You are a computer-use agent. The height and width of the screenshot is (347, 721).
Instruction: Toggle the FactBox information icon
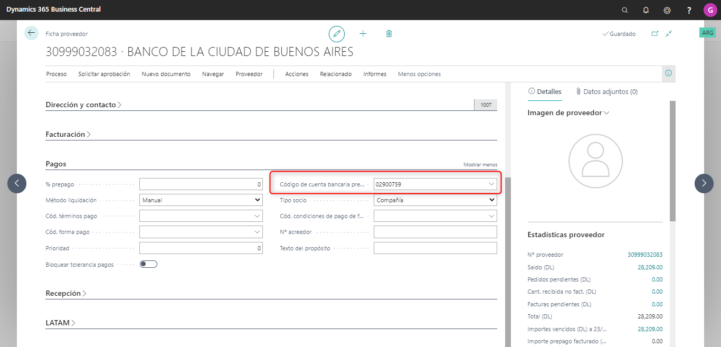(x=669, y=73)
